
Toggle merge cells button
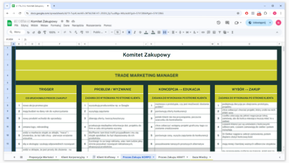(164, 32)
